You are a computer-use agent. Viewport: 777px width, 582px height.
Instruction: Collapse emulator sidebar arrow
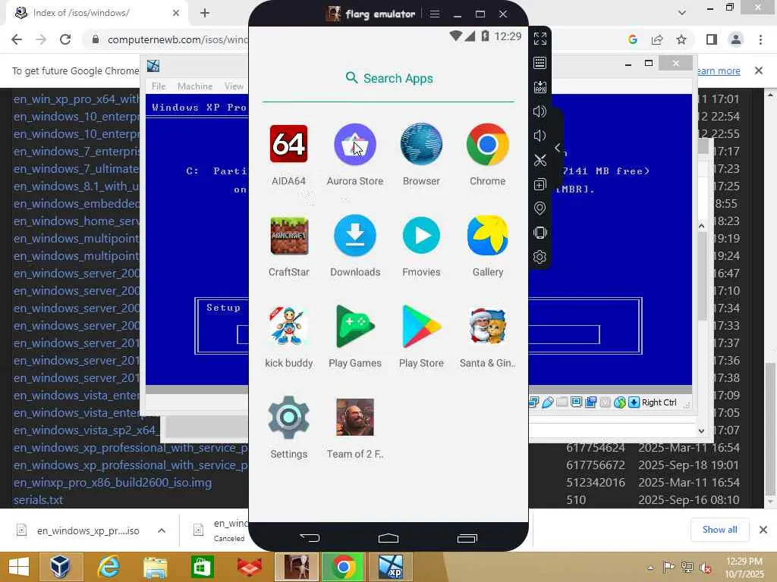pyautogui.click(x=558, y=148)
